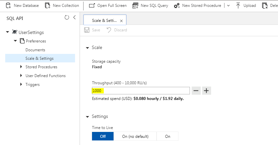The image size is (278, 145).
Task: Collapse the Scale section
Action: (x=87, y=48)
